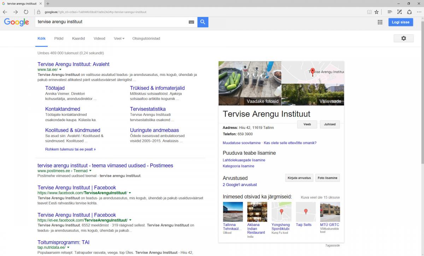Image resolution: width=424 pixels, height=256 pixels.
Task: Click the Google logo
Action: pyautogui.click(x=16, y=22)
